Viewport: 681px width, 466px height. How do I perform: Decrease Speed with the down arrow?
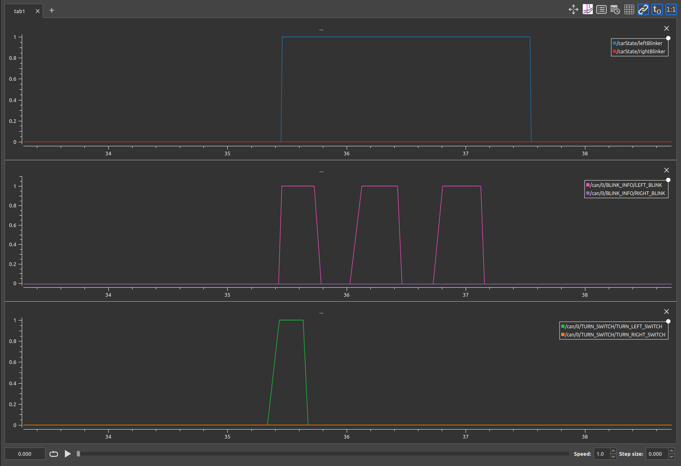pyautogui.click(x=613, y=457)
